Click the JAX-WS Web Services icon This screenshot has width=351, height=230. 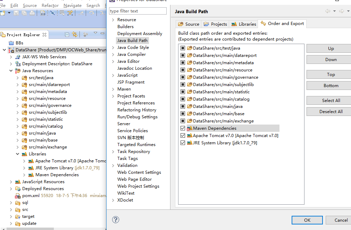[x=18, y=57]
